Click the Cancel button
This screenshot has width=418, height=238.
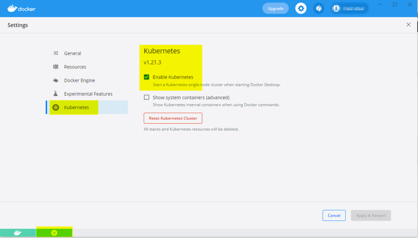click(x=334, y=216)
